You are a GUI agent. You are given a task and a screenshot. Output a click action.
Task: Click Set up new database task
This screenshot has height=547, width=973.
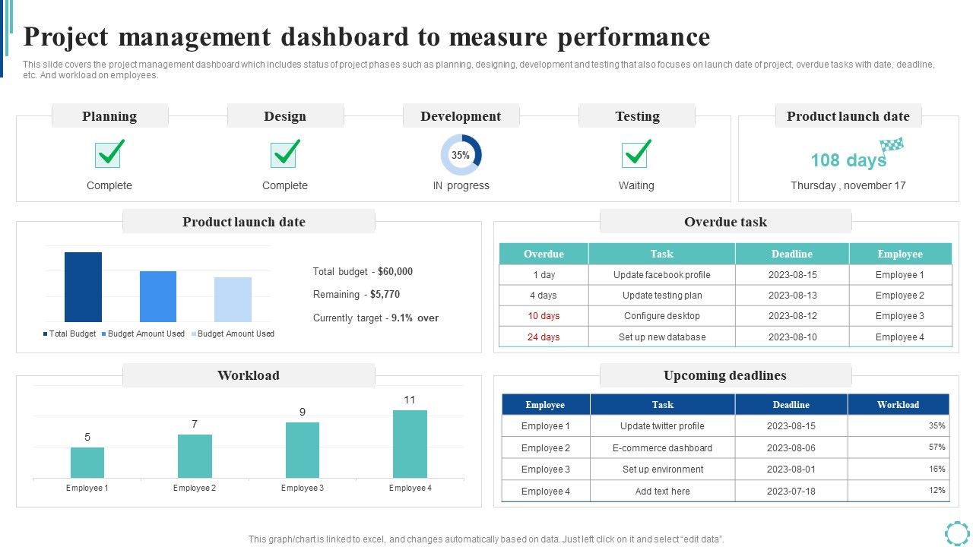pos(662,337)
